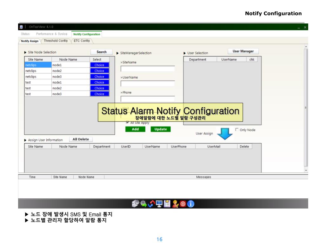Select the highlighted netclips cell in first row
Viewport: 325px width, 243px height.
point(38,65)
